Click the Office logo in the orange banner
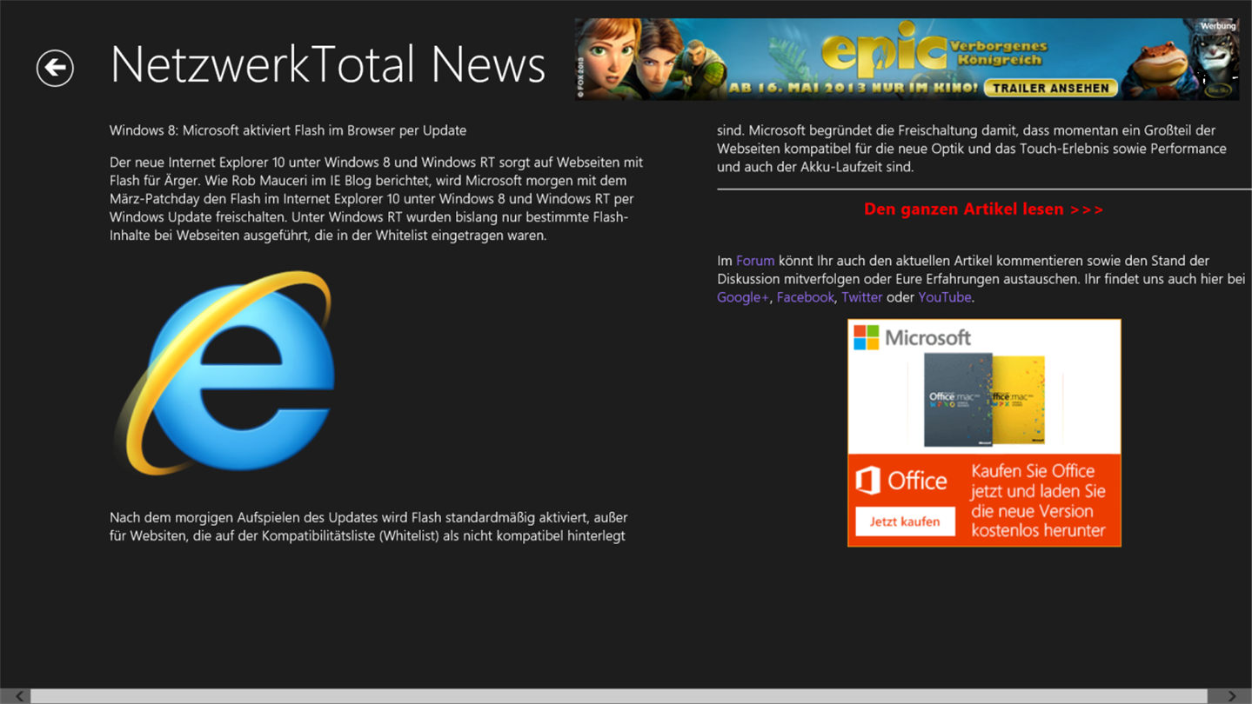The height and width of the screenshot is (704, 1252). pos(901,481)
